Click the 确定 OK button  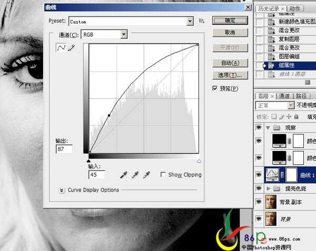(x=230, y=21)
